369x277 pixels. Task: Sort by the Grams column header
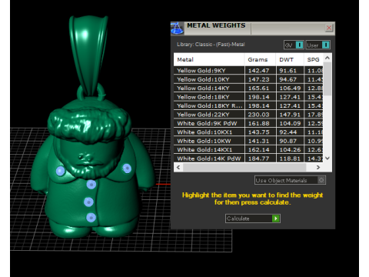260,59
